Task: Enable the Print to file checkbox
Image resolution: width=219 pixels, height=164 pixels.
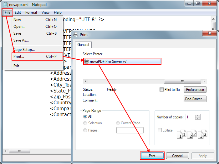Action: point(161,90)
